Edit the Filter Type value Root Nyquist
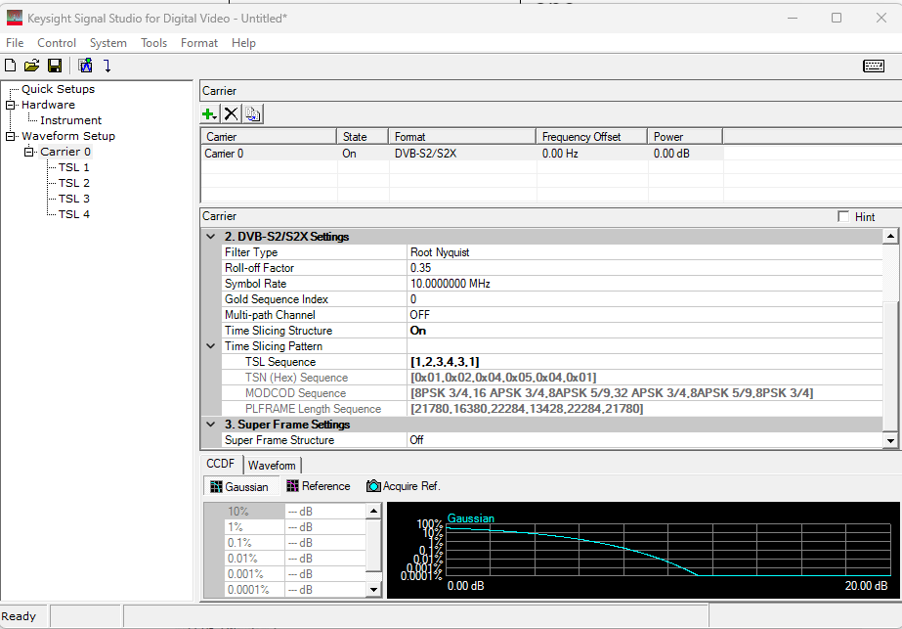The image size is (902, 629). coord(644,252)
